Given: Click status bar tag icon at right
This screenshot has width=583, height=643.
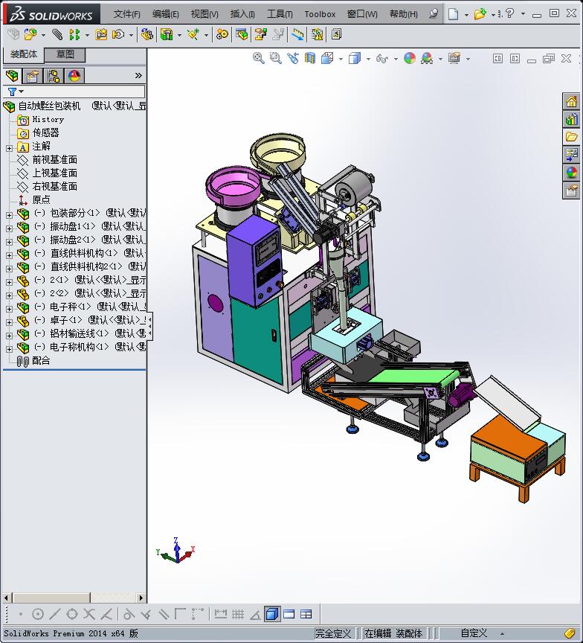Looking at the screenshot, I should (569, 633).
